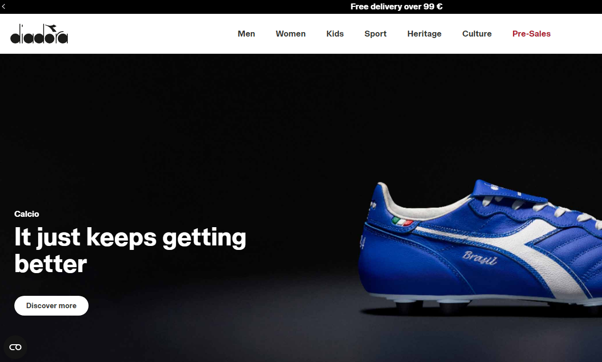Click the blue football boot image
Viewport: 602px width, 362px height.
tap(480, 247)
